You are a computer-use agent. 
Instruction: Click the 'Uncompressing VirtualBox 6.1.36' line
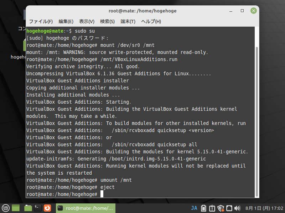pos(119,73)
